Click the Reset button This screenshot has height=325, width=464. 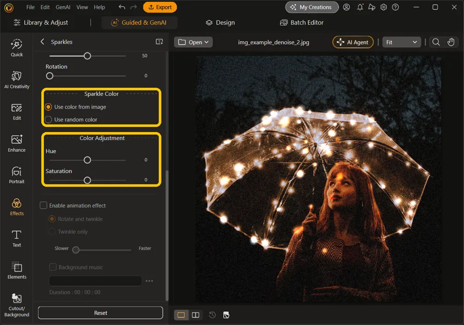point(100,313)
